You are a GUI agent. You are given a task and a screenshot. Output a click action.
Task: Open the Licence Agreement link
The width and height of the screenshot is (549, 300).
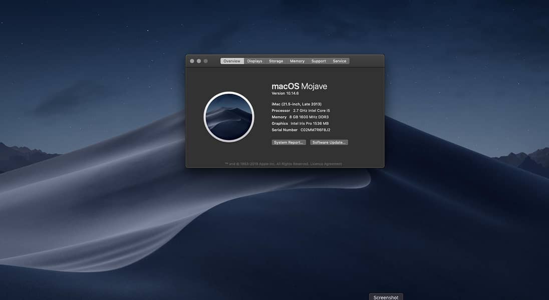(x=326, y=164)
